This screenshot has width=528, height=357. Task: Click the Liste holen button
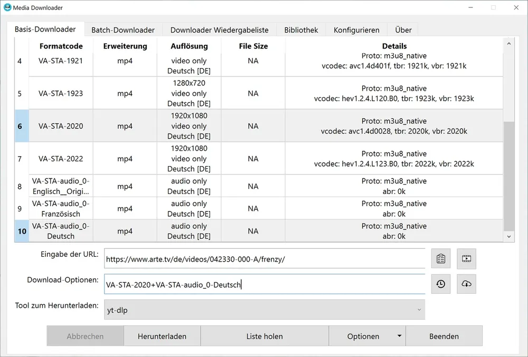click(x=265, y=336)
